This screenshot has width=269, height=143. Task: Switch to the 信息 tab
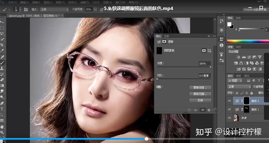166,36
